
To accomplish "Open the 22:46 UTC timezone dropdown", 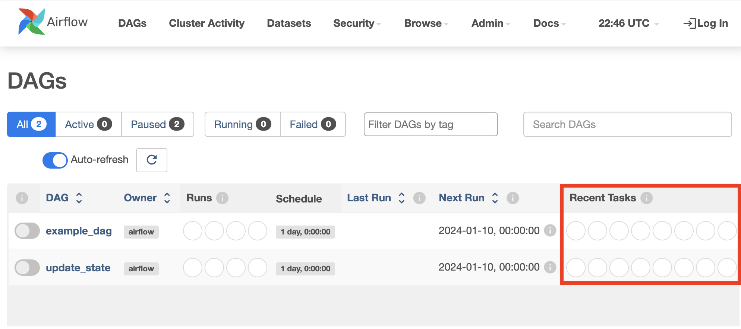I will (629, 23).
